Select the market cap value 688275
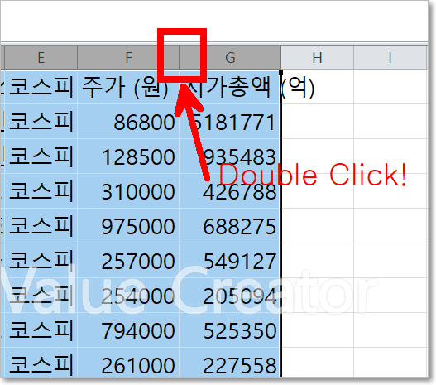The height and width of the screenshot is (385, 436). point(230,226)
